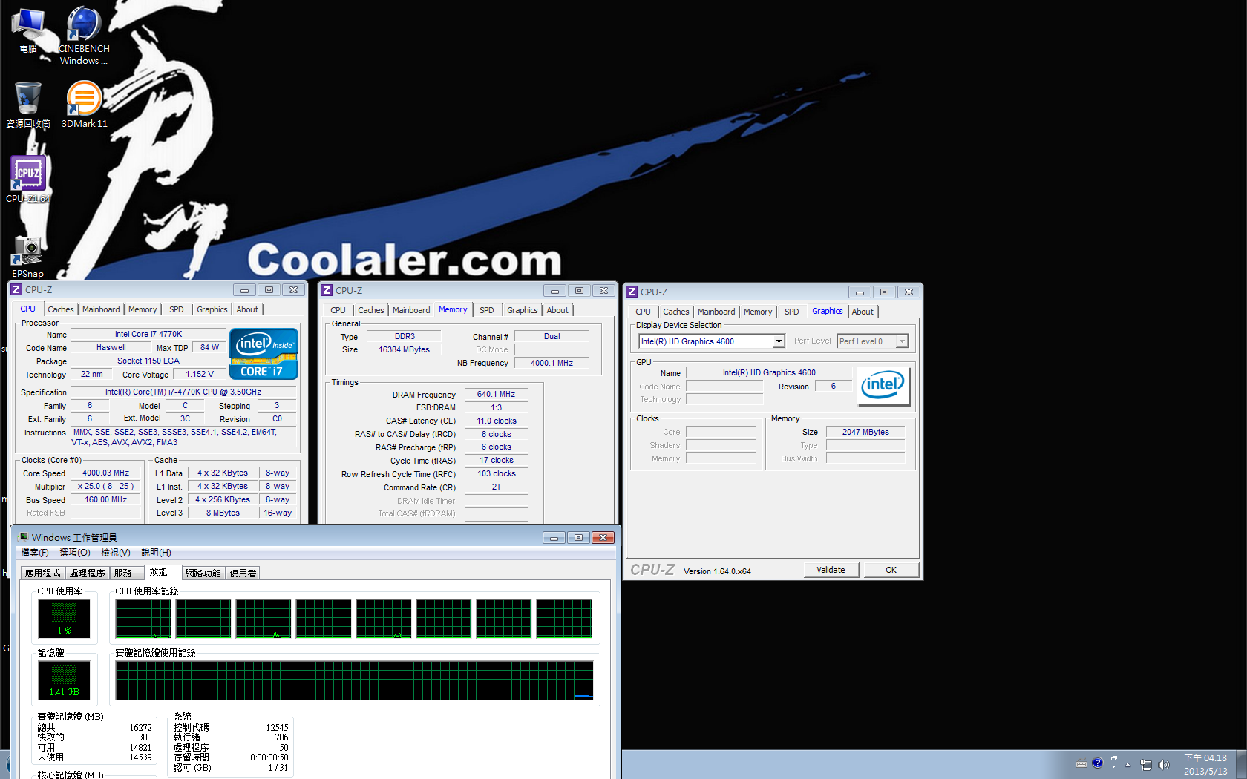This screenshot has width=1247, height=779.
Task: Open the 說明(H) menu in Task Manager
Action: [x=157, y=553]
